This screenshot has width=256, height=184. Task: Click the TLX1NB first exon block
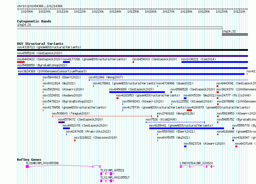(x=27, y=166)
